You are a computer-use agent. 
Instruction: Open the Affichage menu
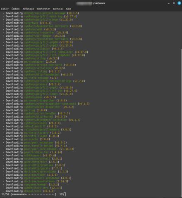pyautogui.click(x=28, y=9)
